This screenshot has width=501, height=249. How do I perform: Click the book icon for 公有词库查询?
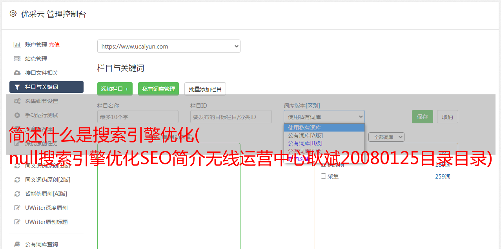pos(17,244)
